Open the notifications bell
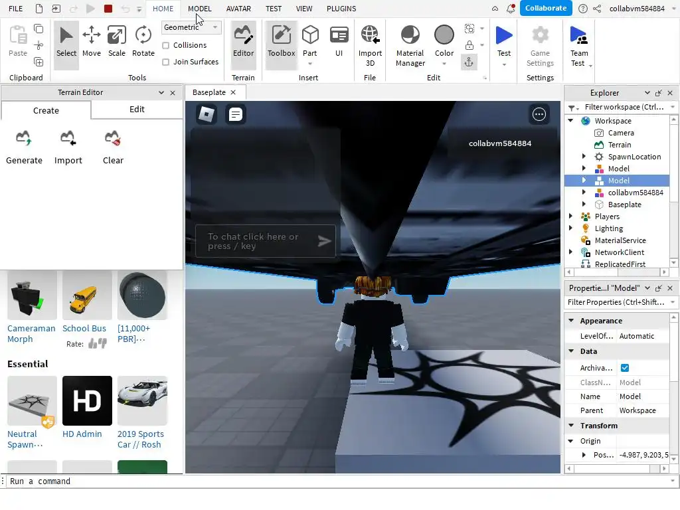The height and width of the screenshot is (510, 680). pos(511,8)
